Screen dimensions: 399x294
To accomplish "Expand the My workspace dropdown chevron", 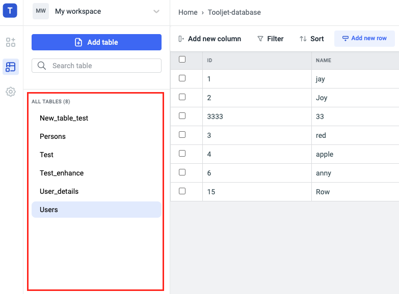I will point(156,12).
